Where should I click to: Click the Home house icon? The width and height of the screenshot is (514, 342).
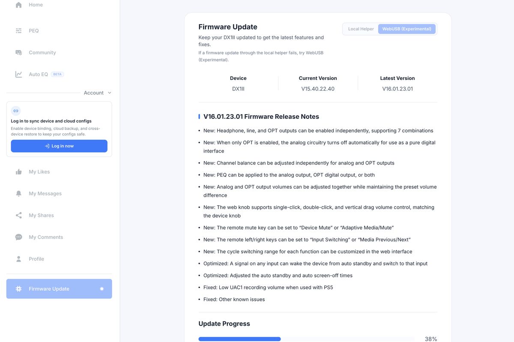[x=18, y=5]
